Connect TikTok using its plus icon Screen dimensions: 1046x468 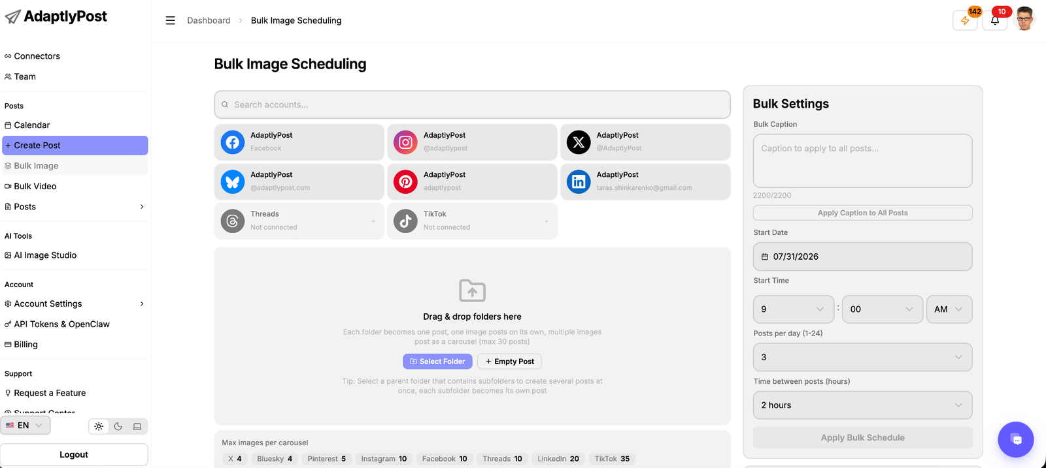tap(547, 221)
